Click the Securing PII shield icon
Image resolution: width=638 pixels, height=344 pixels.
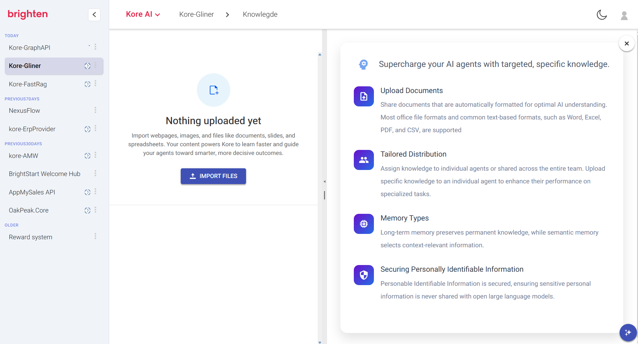[364, 275]
